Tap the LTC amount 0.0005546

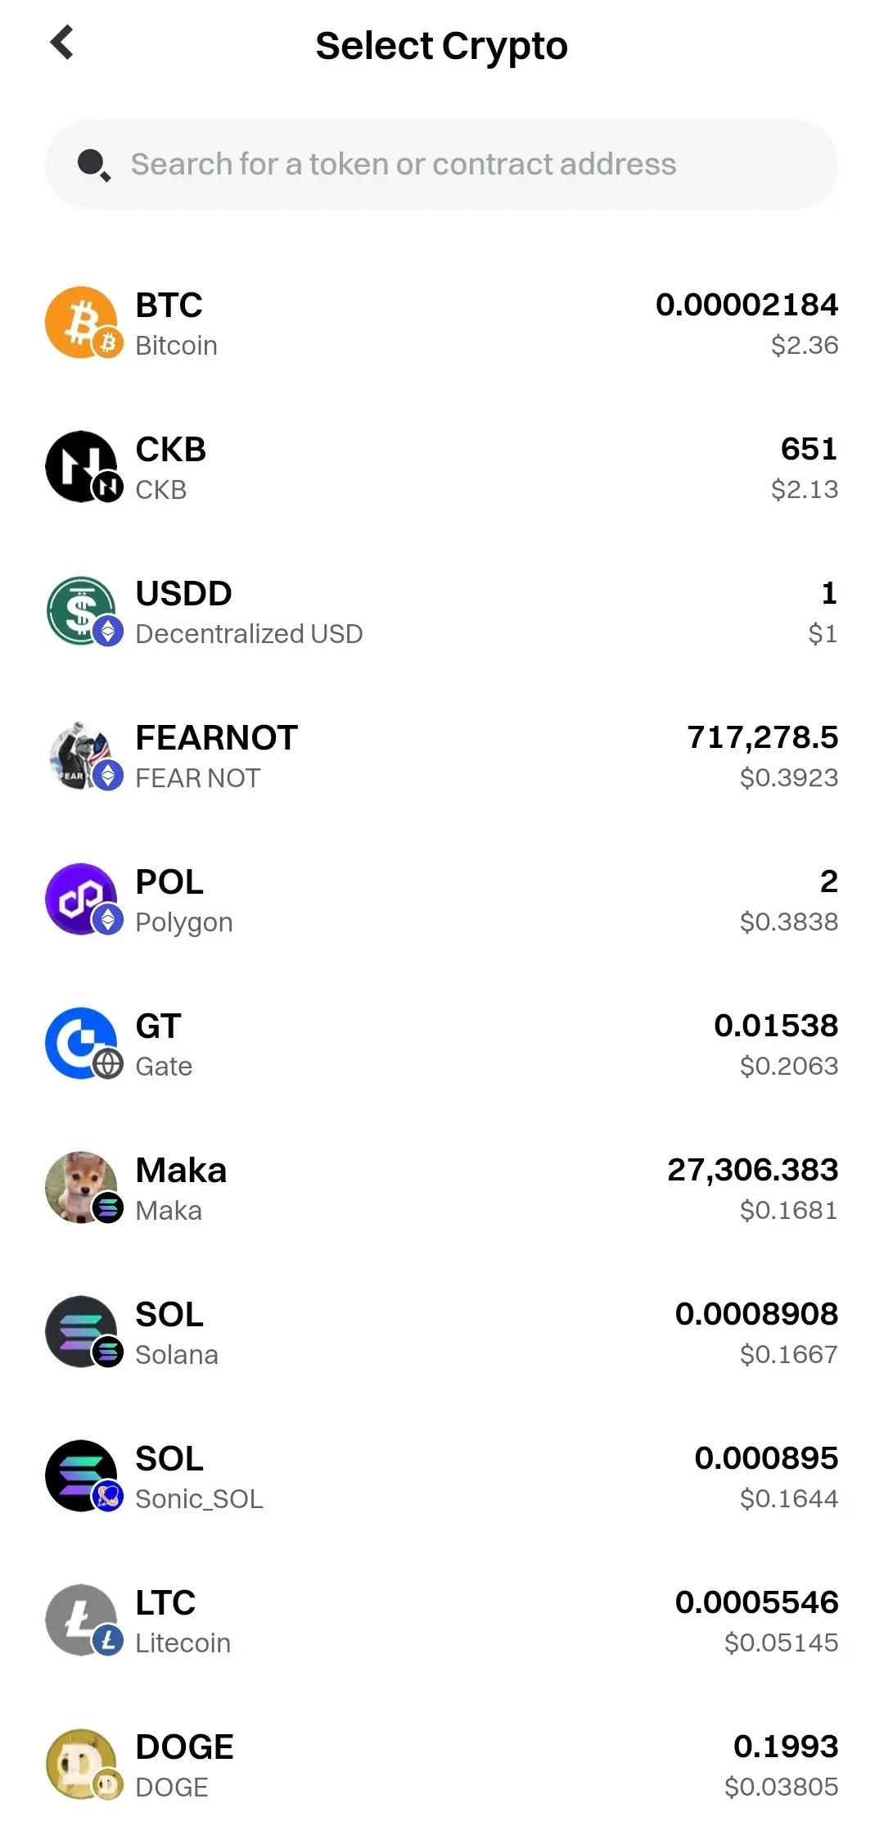click(756, 1603)
